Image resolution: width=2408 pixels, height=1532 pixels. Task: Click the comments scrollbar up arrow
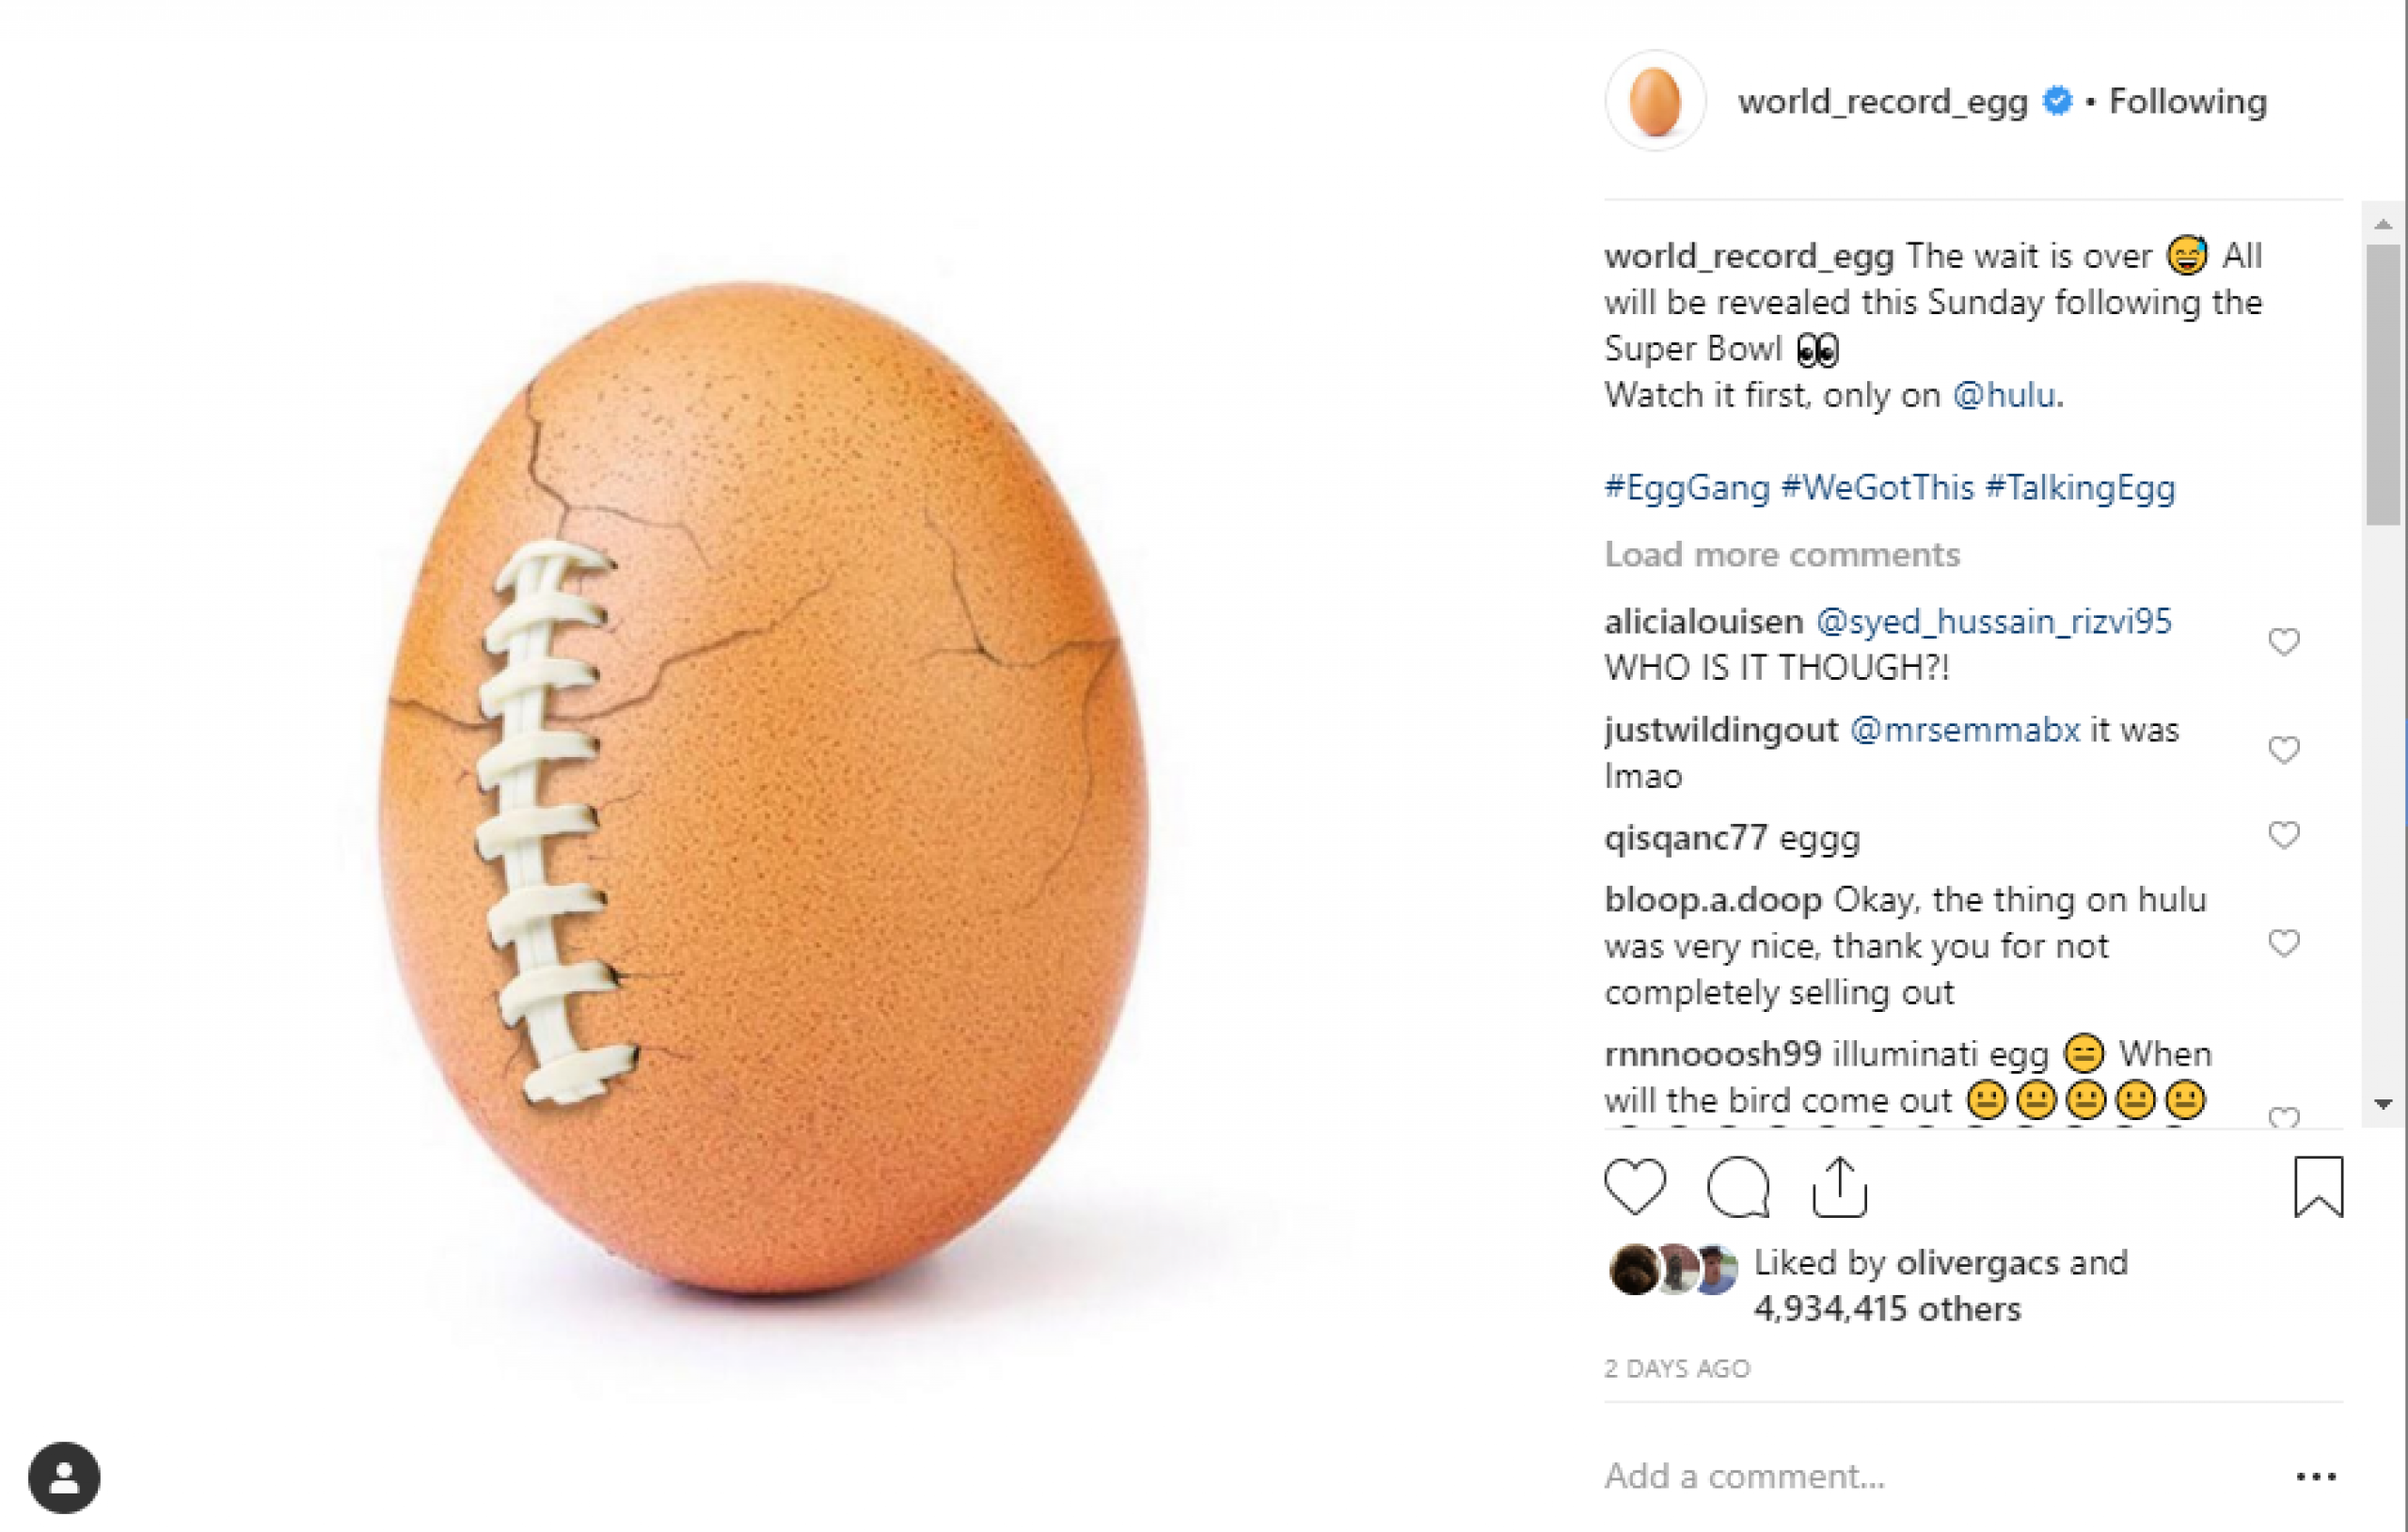click(2384, 225)
